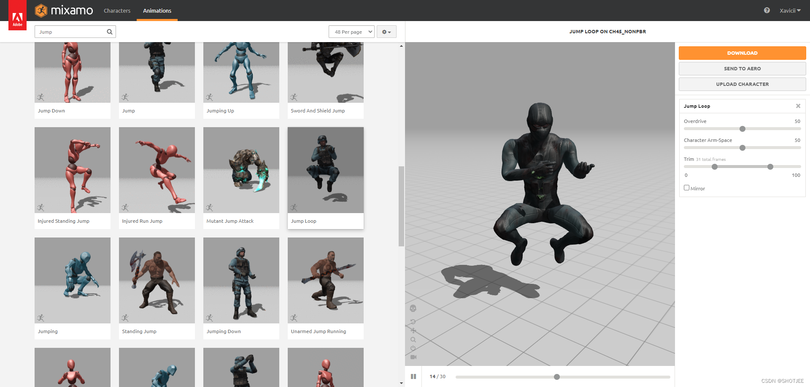The image size is (810, 387).
Task: Click 'JUMP LOOP ON CH45_NONPBR' title
Action: pos(607,32)
